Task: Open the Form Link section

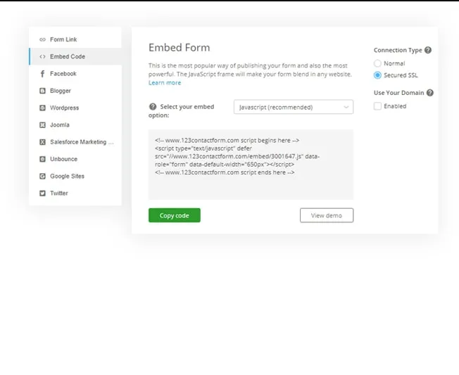Action: (x=75, y=39)
